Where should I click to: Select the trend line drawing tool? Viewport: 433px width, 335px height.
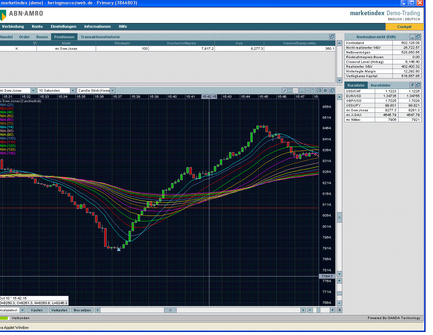pos(284,91)
